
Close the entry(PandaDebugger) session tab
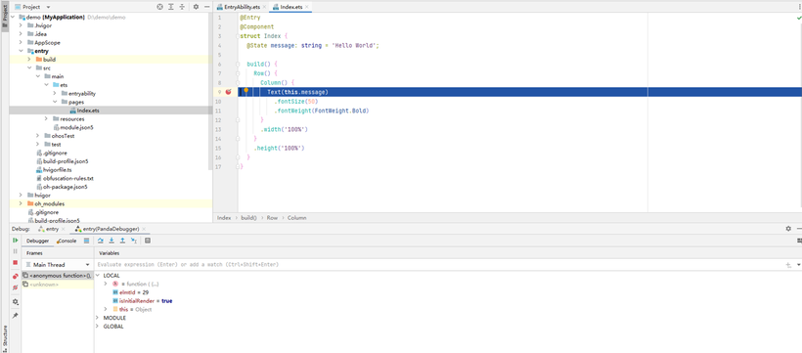coord(144,229)
